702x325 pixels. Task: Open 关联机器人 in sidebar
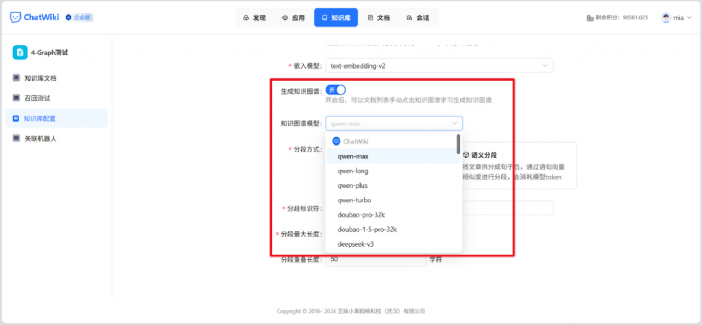pos(56,139)
